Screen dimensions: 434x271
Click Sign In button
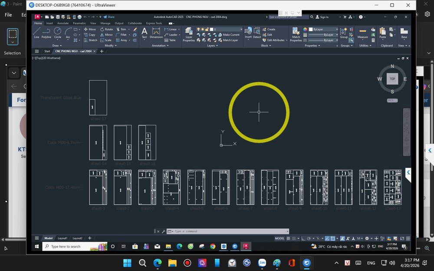tap(322, 17)
